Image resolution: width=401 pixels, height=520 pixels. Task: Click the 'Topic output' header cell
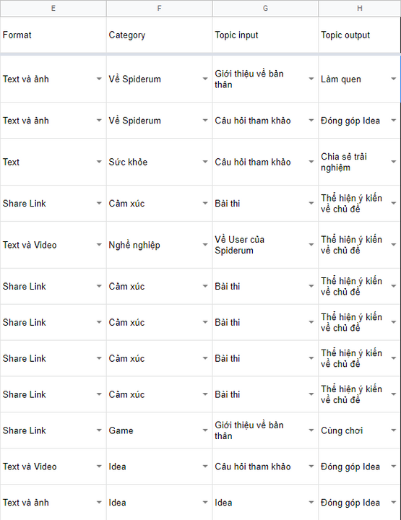360,35
